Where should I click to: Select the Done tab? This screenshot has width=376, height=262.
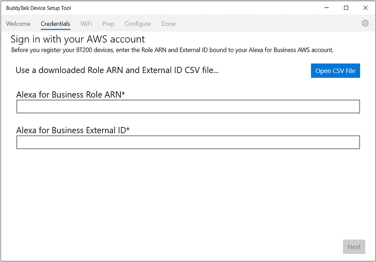168,24
